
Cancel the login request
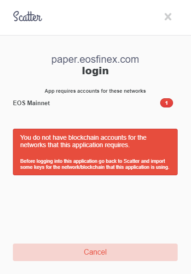point(95,252)
